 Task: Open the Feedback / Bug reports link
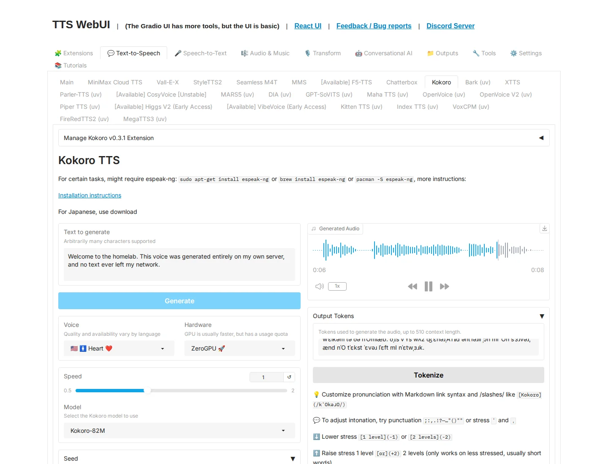pyautogui.click(x=374, y=26)
